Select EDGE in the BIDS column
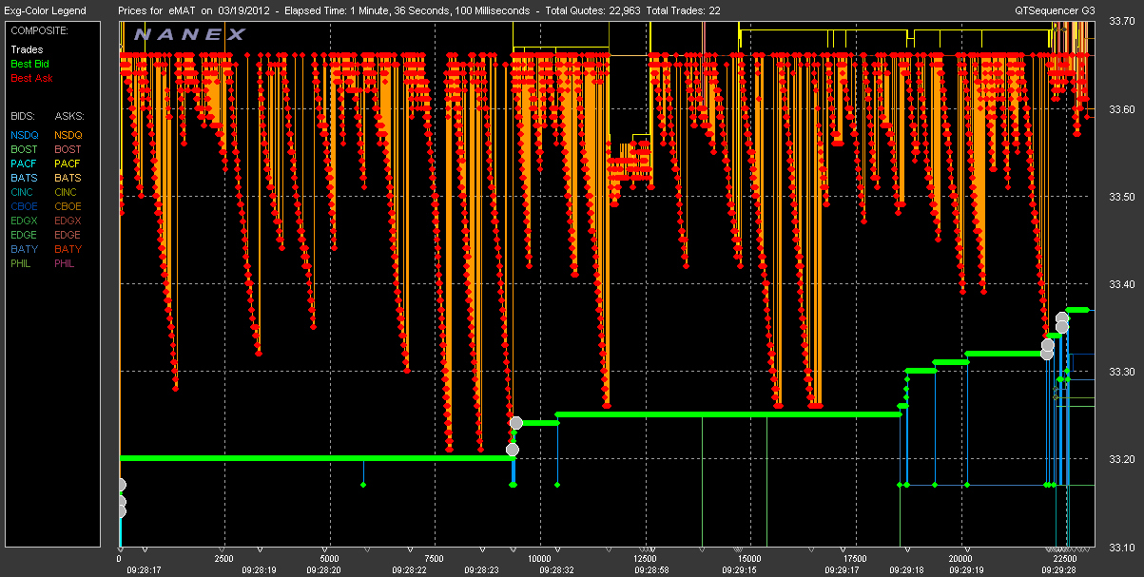 pos(24,235)
